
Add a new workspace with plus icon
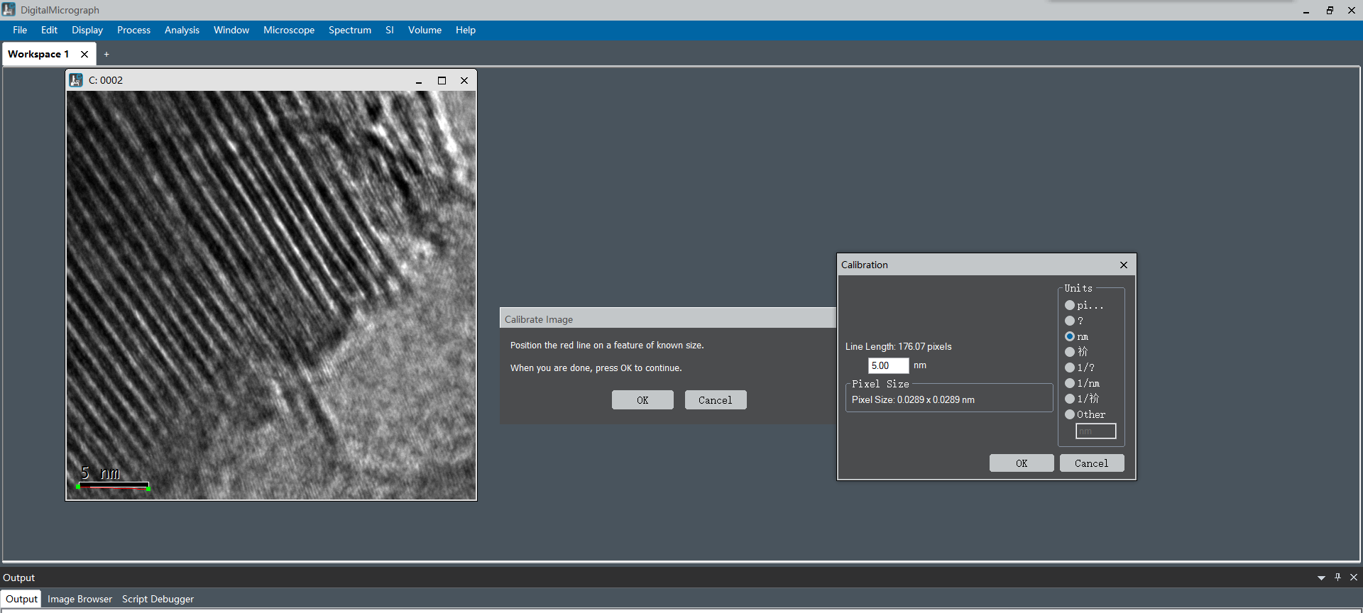106,54
